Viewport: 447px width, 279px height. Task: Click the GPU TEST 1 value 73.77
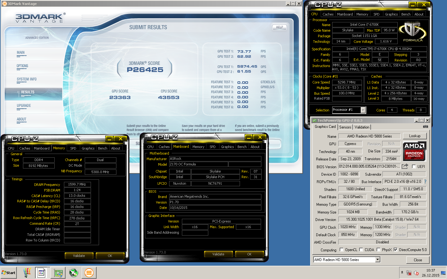(x=244, y=52)
